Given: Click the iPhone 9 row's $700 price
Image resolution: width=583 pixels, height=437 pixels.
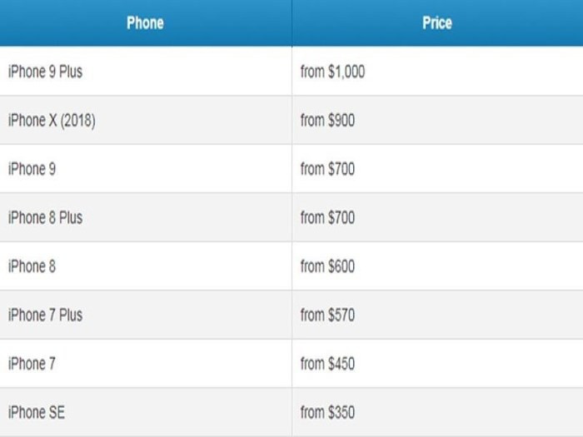Looking at the screenshot, I should point(327,169).
